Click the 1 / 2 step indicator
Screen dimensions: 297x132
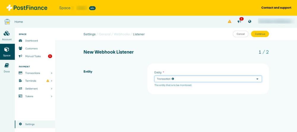point(264,52)
